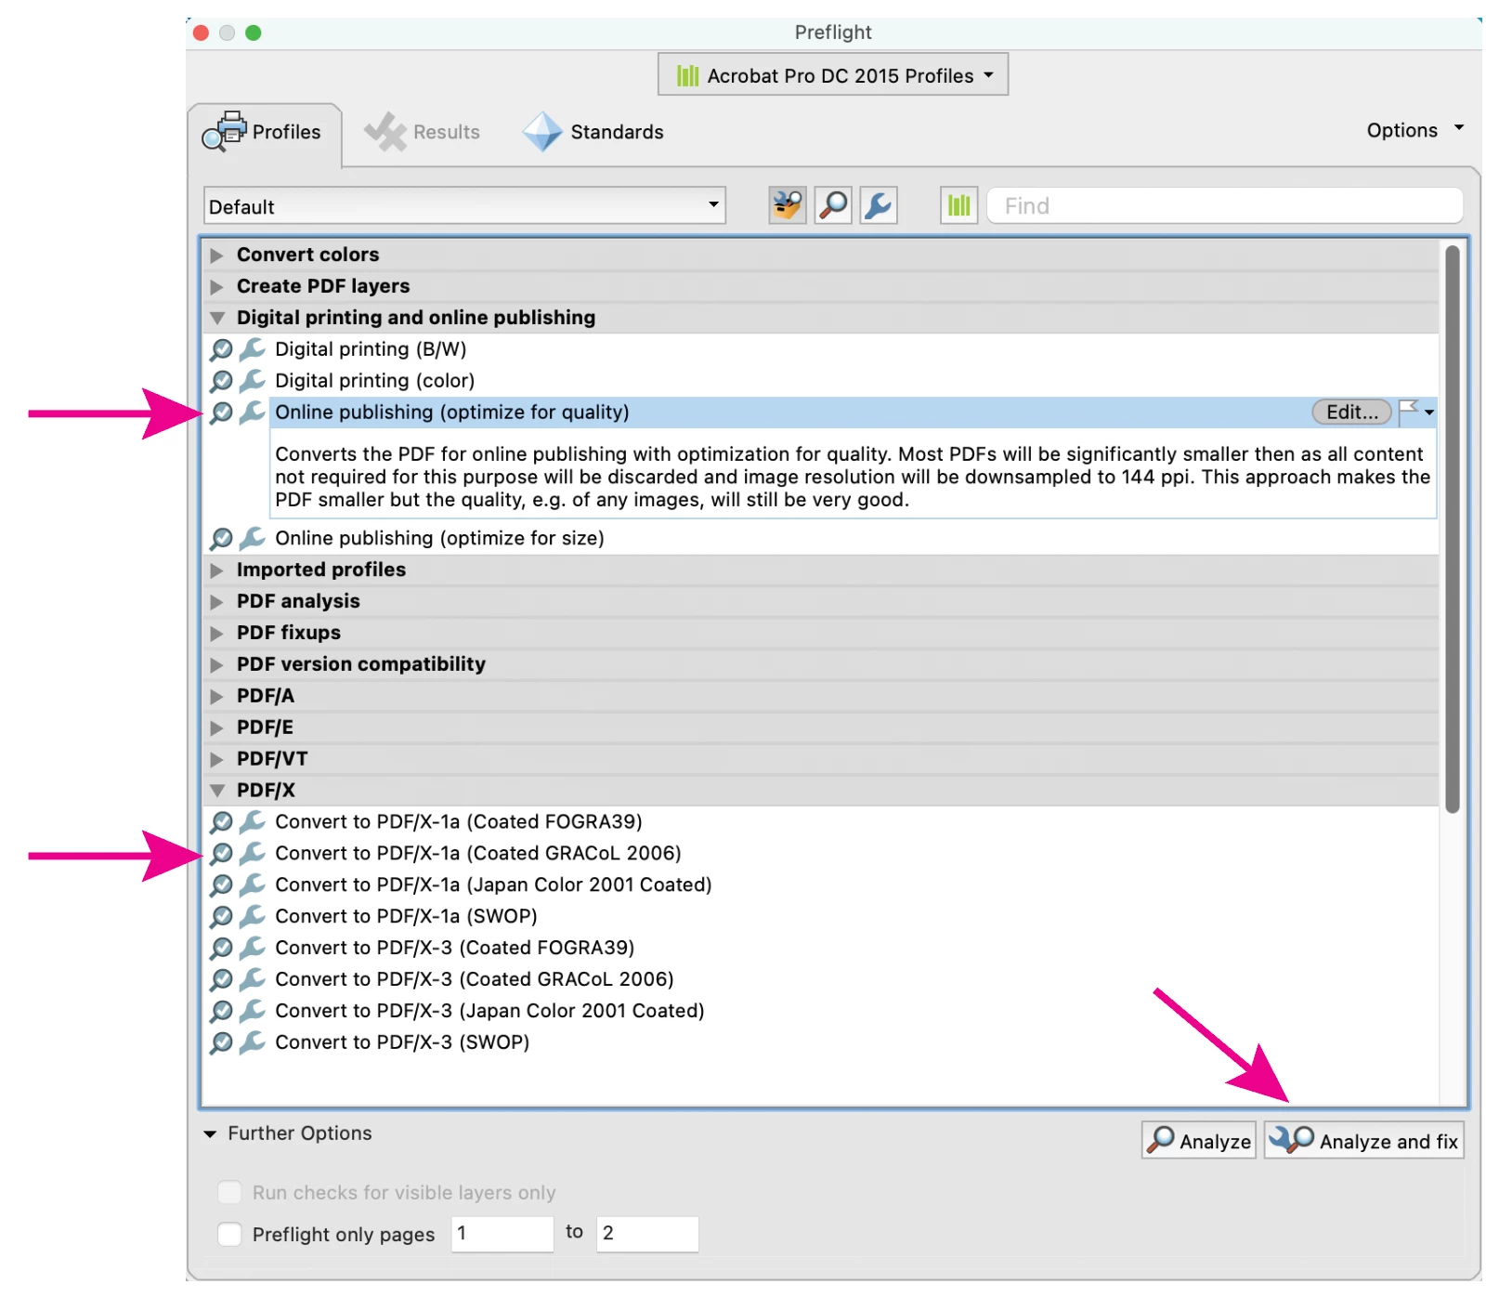Click the flag icon on the selected profile row

[x=1409, y=411]
